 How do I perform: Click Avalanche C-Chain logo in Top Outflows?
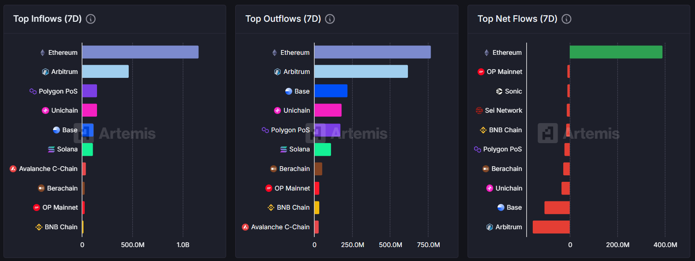click(245, 227)
